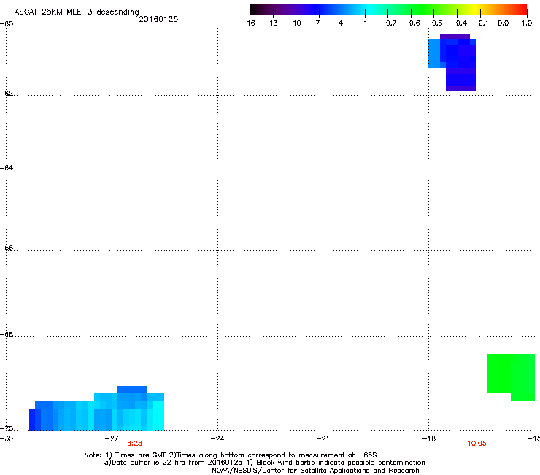
Task: Click the -21 longitude axis label
Action: 323,438
